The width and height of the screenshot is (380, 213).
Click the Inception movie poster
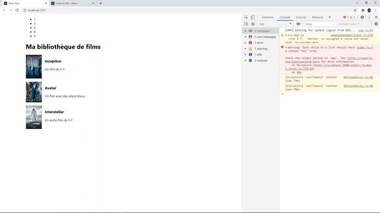pos(34,67)
